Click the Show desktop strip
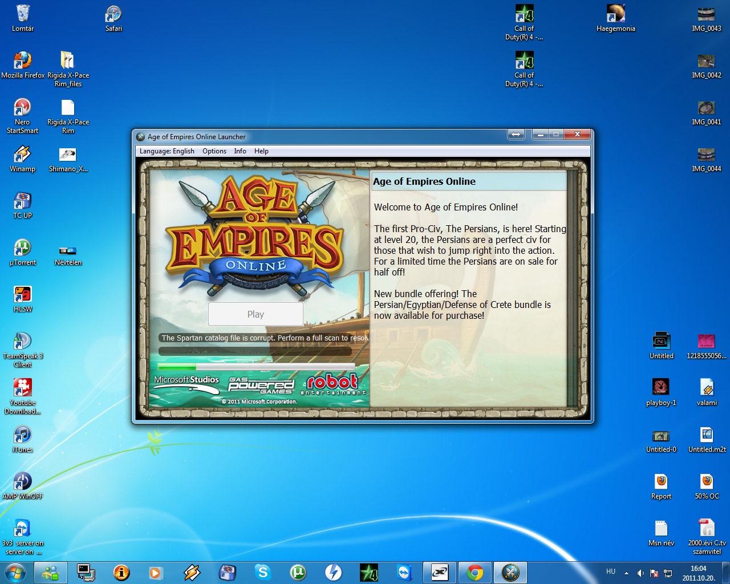The width and height of the screenshot is (730, 584). 726,573
